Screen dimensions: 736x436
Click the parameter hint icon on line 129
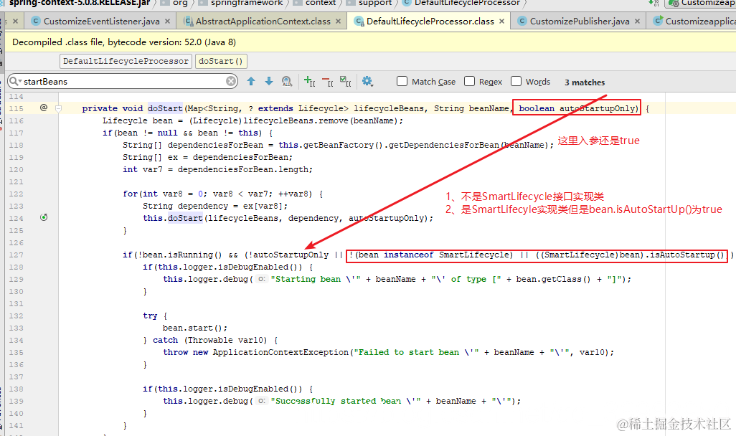pos(262,279)
